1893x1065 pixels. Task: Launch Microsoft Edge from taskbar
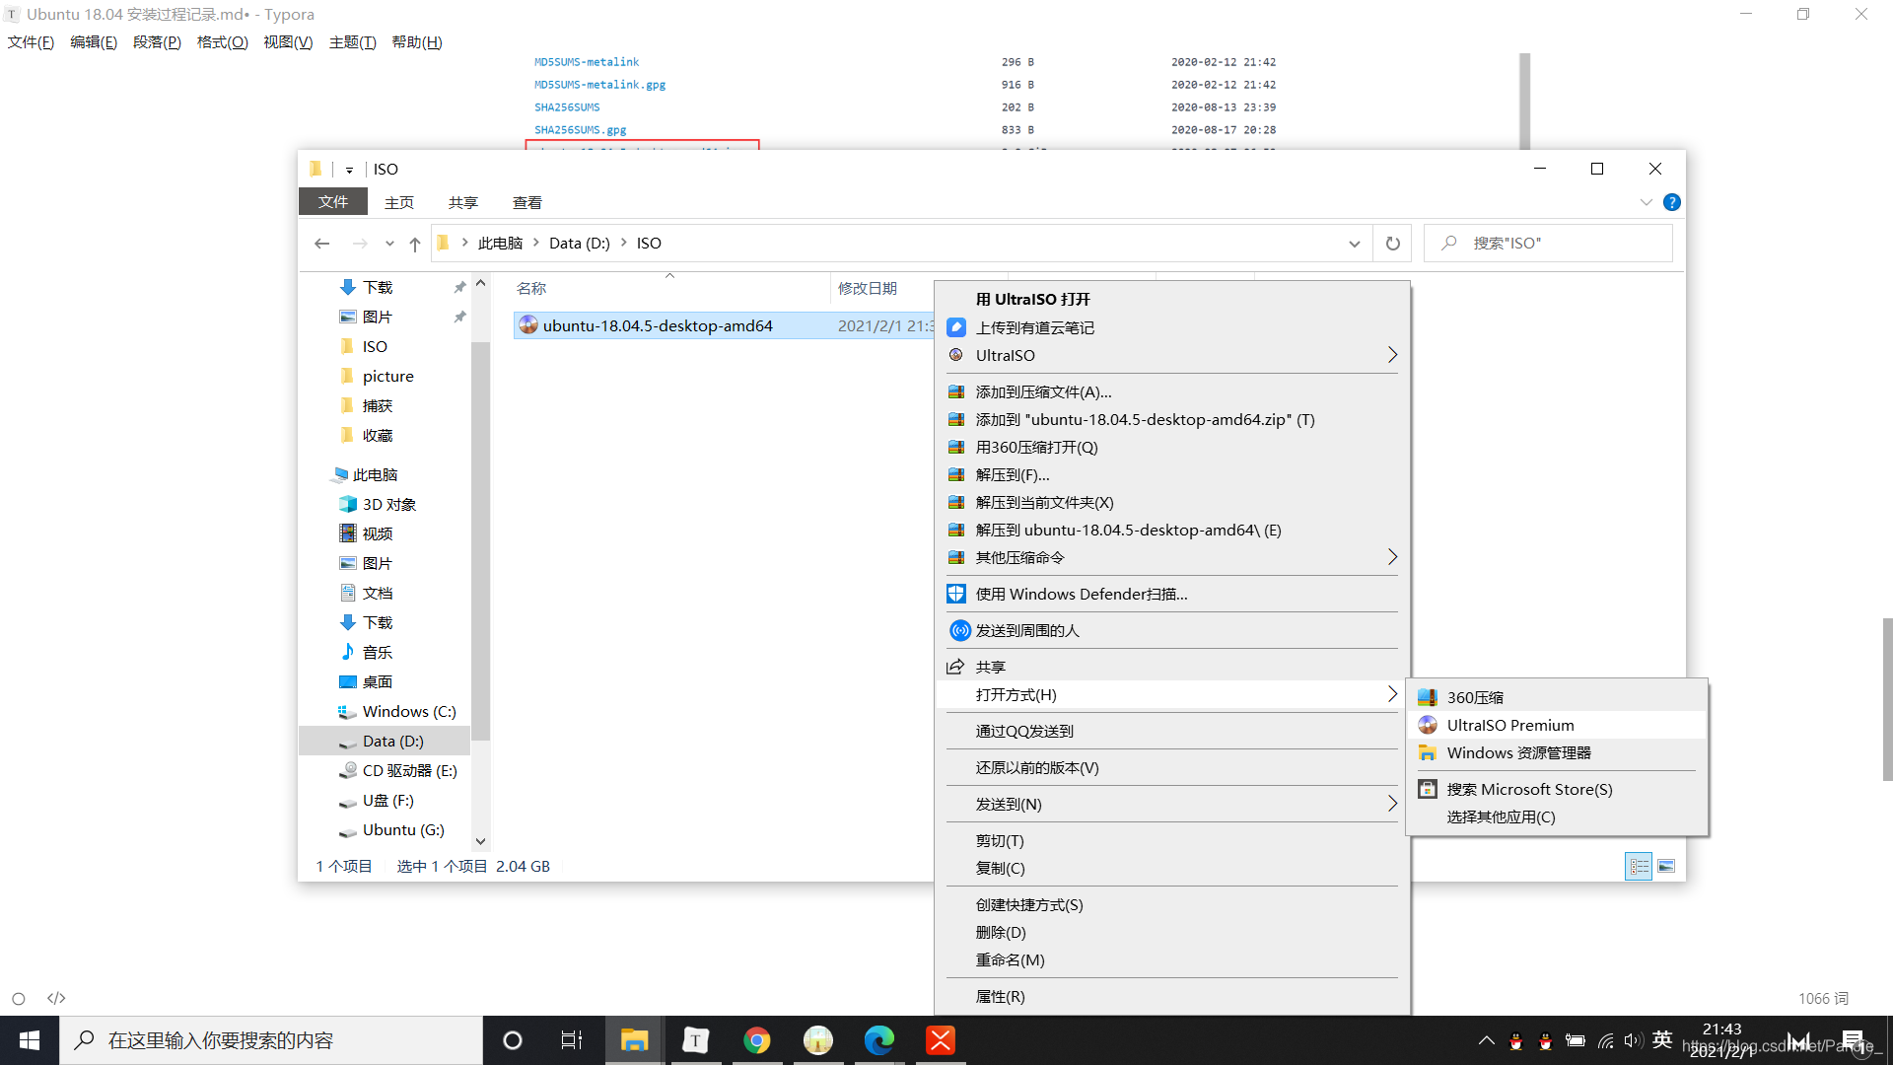879,1040
